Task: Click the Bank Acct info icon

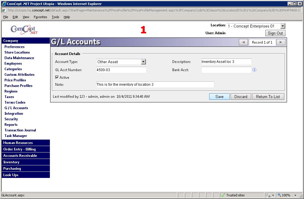Action: pos(254,70)
